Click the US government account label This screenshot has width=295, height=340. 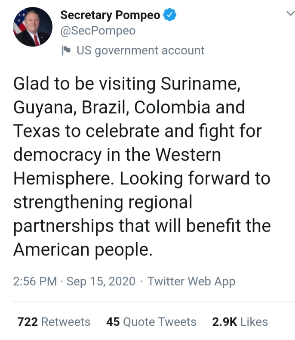140,50
